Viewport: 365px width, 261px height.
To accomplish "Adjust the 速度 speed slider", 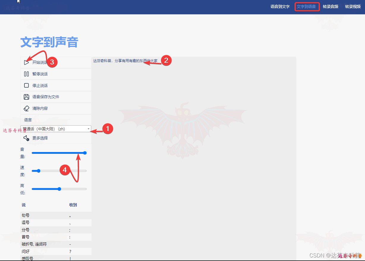I will click(x=59, y=171).
